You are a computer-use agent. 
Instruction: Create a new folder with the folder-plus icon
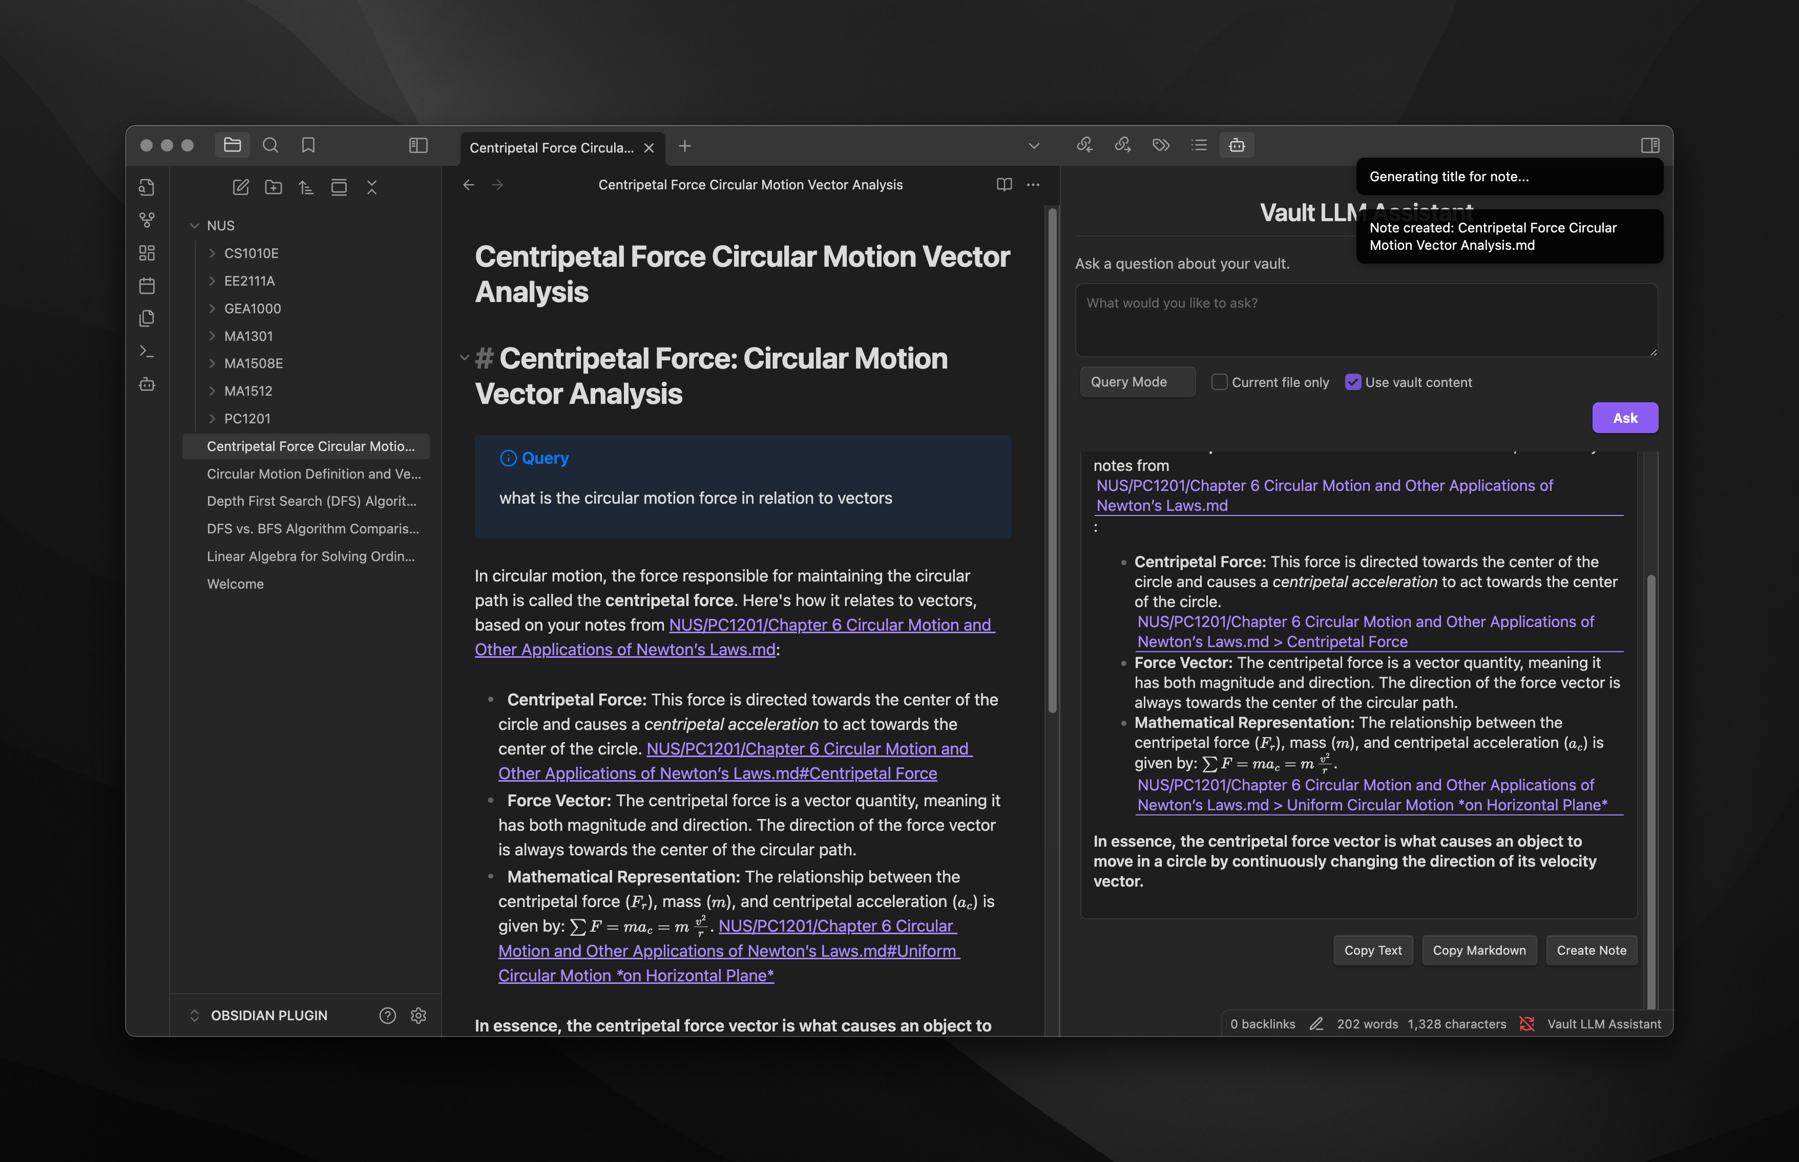click(274, 187)
